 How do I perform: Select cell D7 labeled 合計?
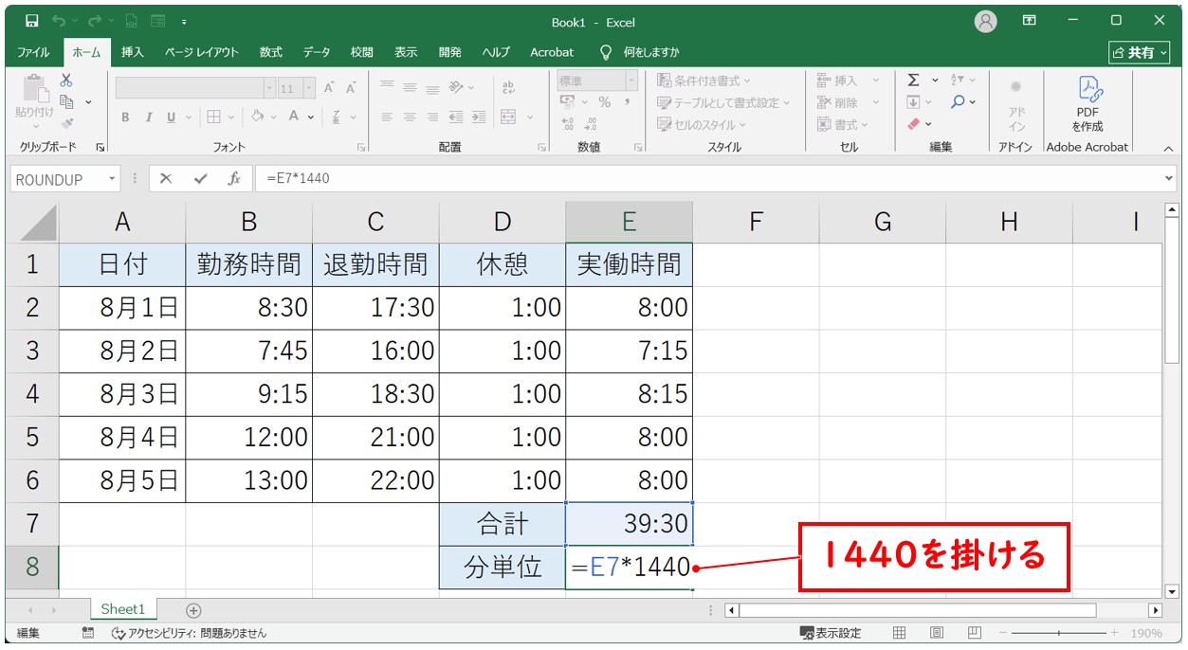pyautogui.click(x=503, y=523)
